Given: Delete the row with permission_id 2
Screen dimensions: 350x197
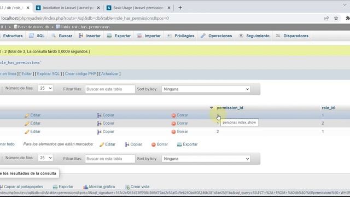Looking at the screenshot, I should tap(180, 131).
